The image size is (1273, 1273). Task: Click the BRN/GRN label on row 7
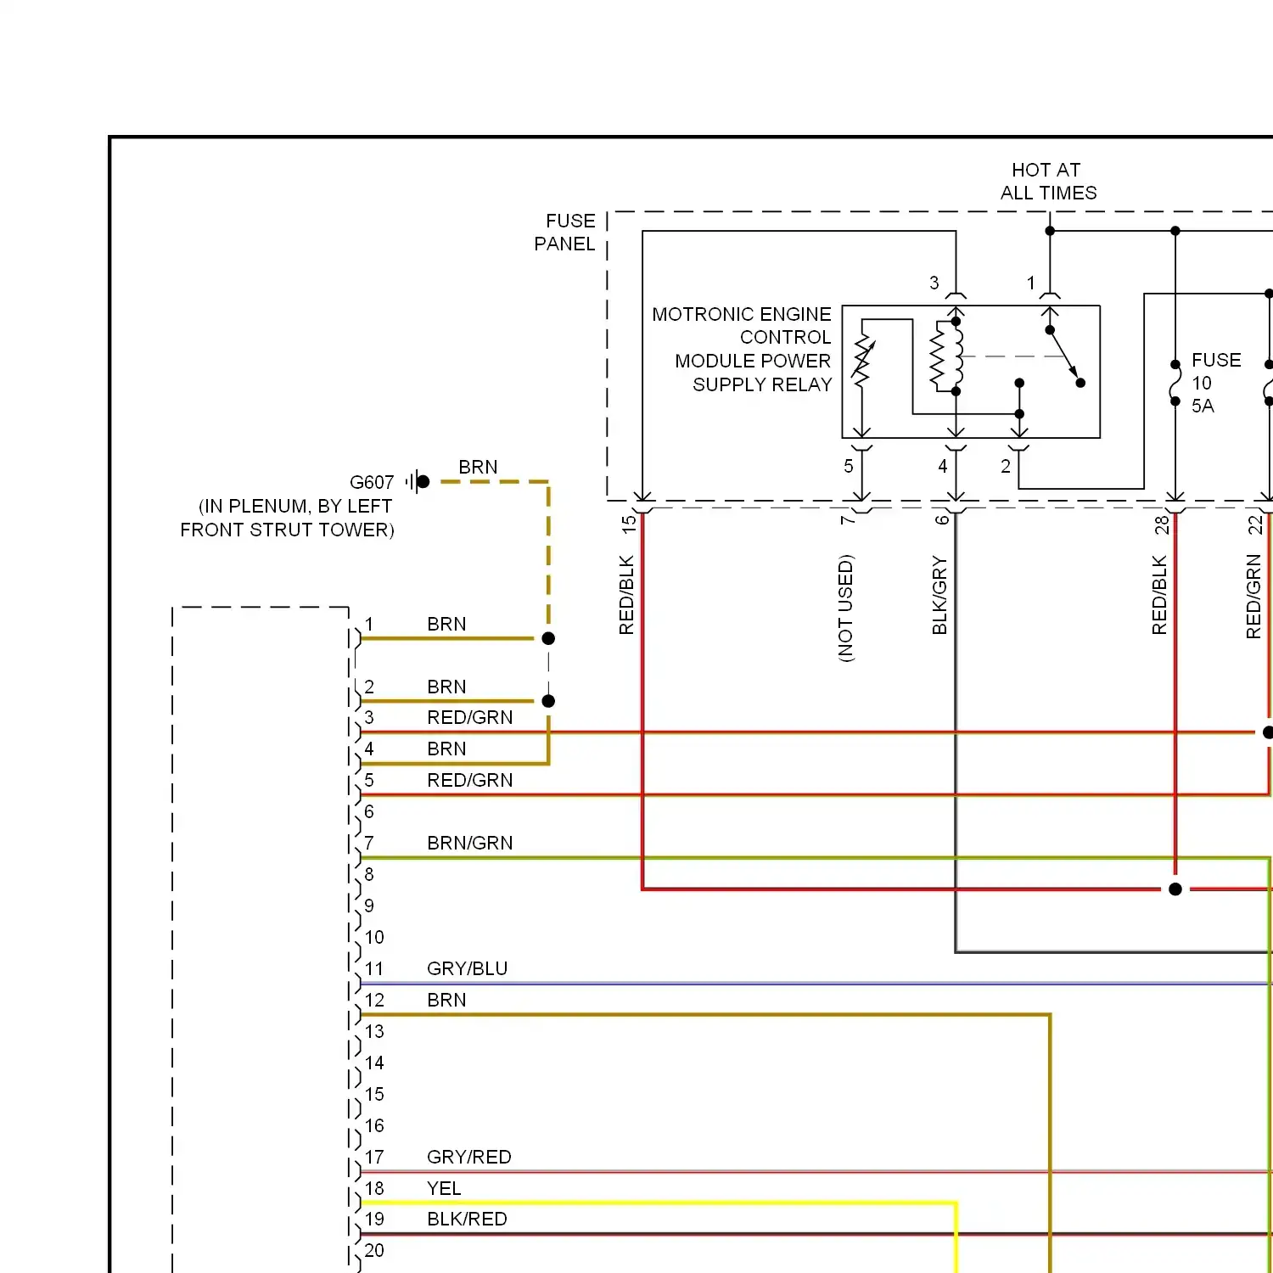(470, 843)
